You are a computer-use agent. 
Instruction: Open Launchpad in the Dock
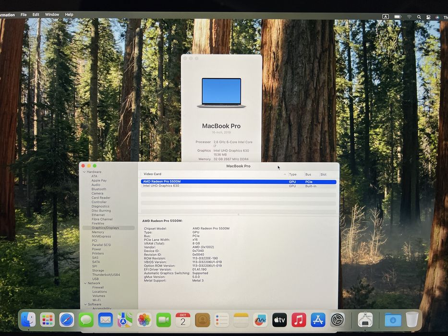point(48,320)
